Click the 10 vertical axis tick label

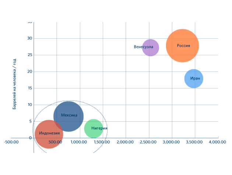click(x=29, y=105)
